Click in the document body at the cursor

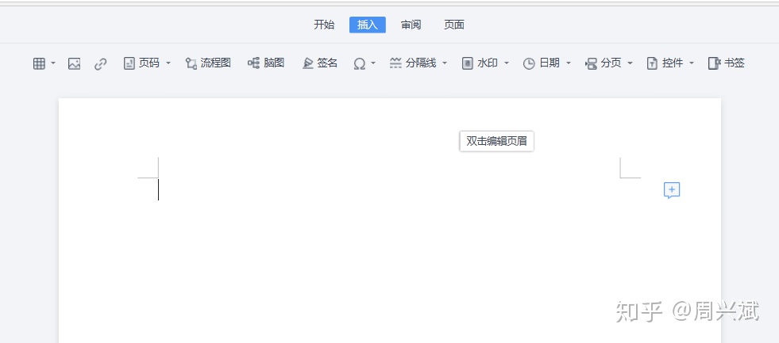point(159,190)
